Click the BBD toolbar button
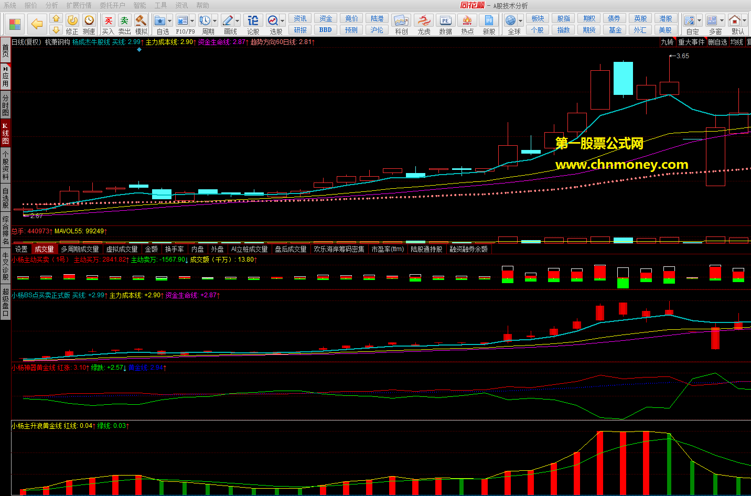751x496 pixels. pyautogui.click(x=326, y=30)
